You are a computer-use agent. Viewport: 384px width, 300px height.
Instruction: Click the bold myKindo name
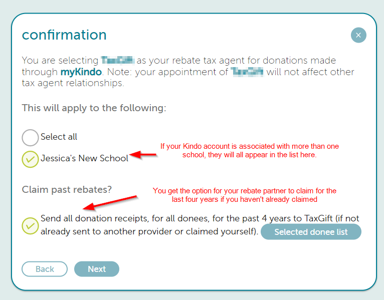click(x=81, y=72)
